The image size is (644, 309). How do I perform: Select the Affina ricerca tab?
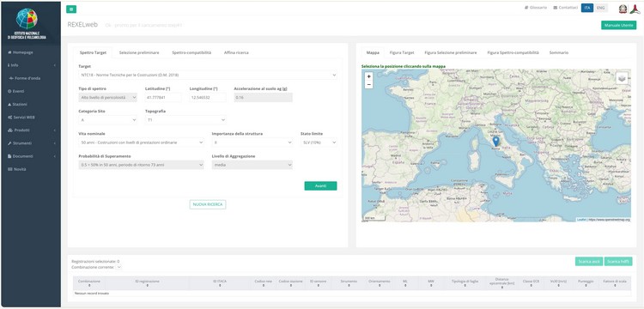point(236,53)
